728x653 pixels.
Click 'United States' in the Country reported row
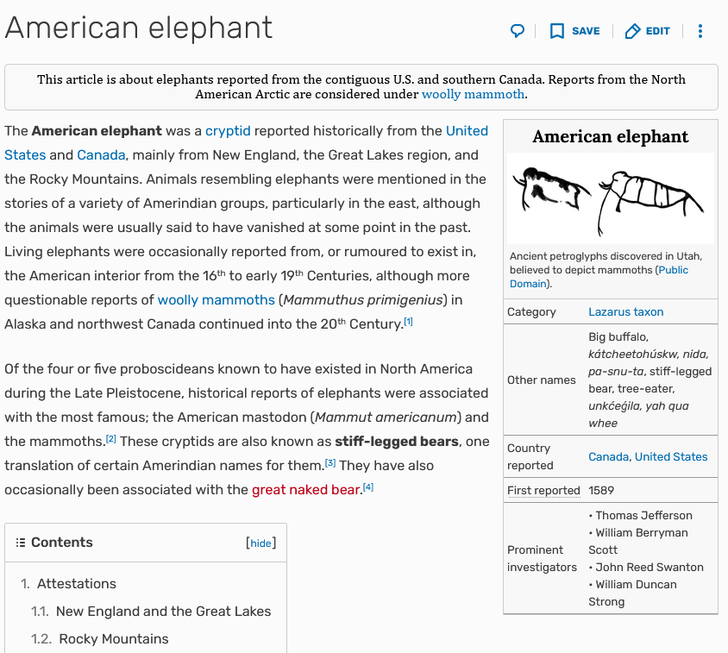pyautogui.click(x=671, y=457)
